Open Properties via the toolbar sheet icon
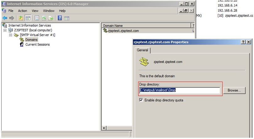 tap(37, 18)
